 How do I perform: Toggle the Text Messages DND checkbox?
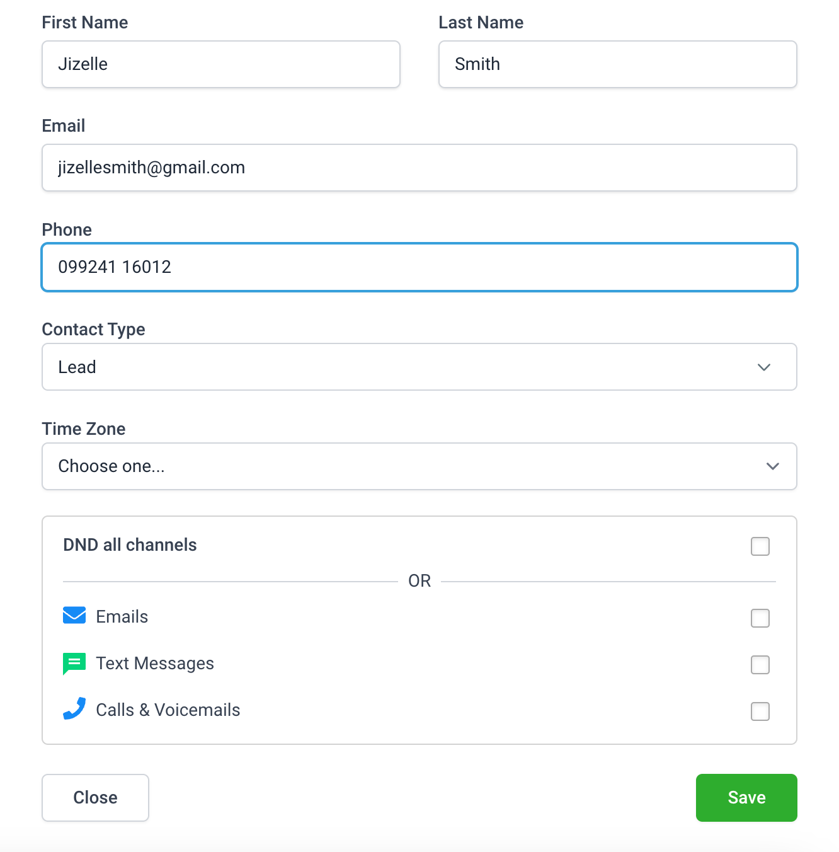point(760,665)
